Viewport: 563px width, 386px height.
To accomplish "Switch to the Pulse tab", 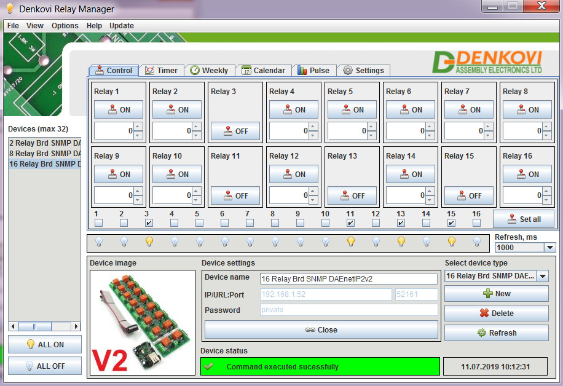I will click(x=314, y=71).
